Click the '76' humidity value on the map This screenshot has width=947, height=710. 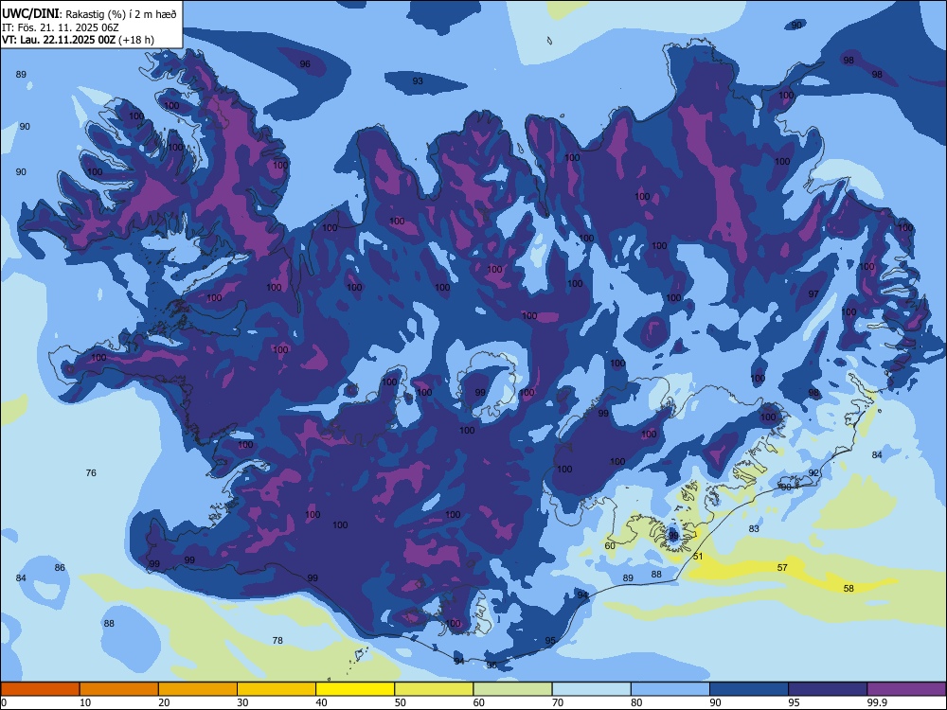point(91,472)
